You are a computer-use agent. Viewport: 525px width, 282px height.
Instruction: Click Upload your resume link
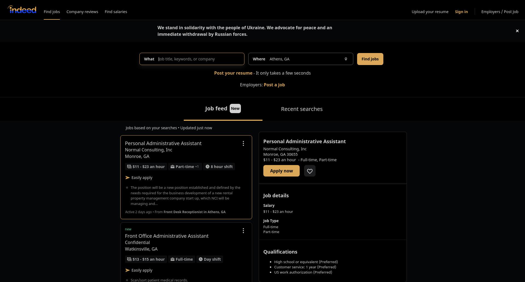(x=430, y=12)
